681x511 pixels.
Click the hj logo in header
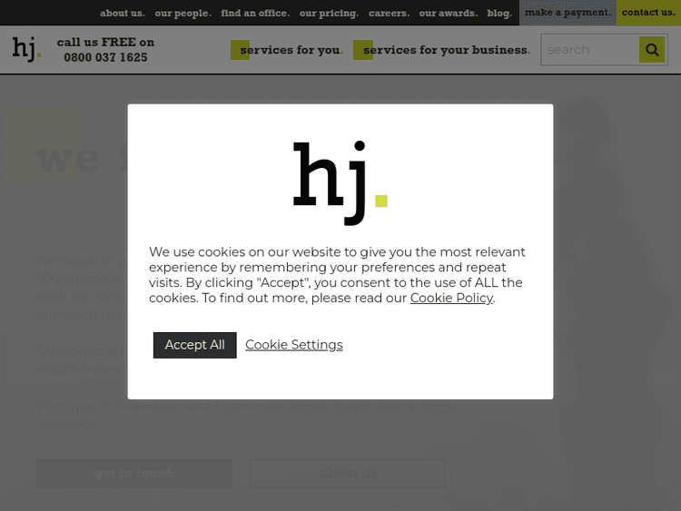(26, 49)
